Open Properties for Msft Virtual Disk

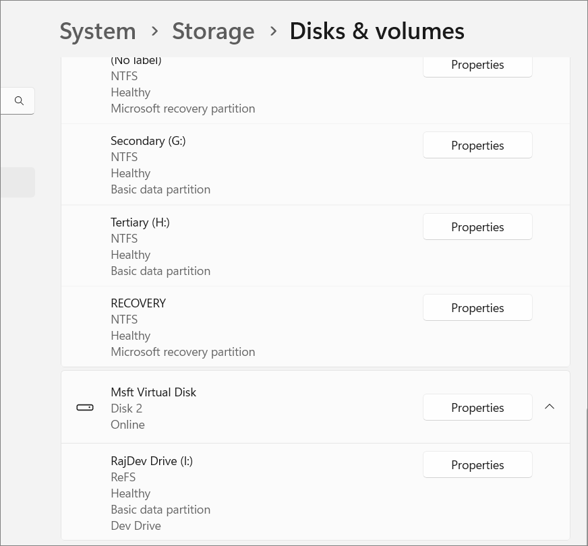477,408
